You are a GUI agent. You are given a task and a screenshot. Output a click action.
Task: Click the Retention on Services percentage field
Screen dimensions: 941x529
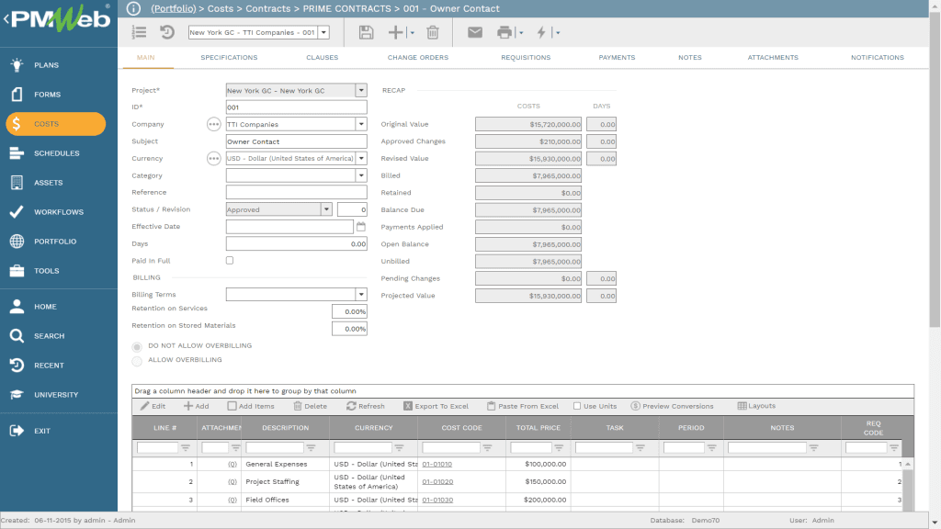tap(349, 312)
